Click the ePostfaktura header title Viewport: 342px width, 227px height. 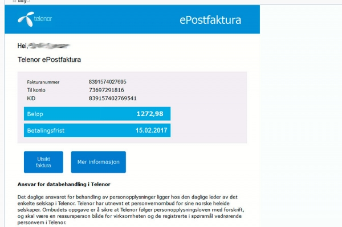tap(210, 20)
